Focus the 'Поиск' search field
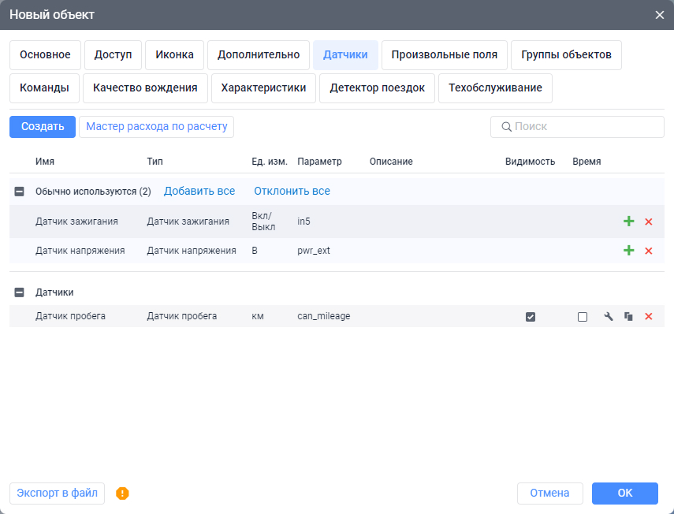Image resolution: width=674 pixels, height=514 pixels. pos(583,127)
